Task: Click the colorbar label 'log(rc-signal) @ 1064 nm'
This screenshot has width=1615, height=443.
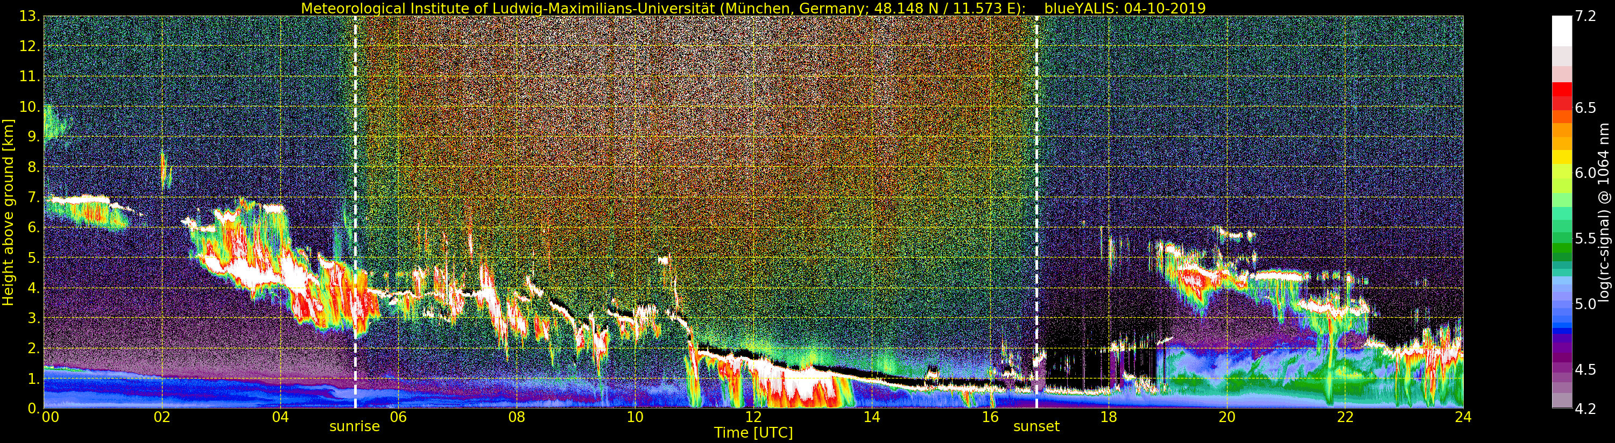Action: tap(1604, 212)
